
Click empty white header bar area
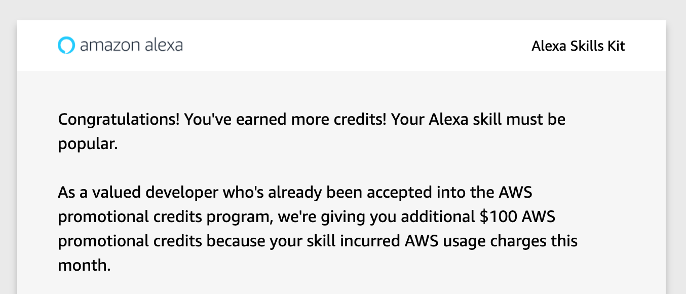(355, 46)
